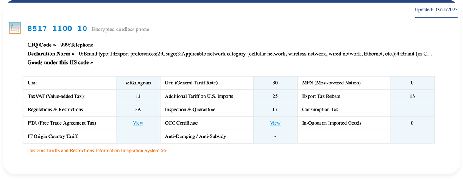Open HS code 8517 1100 10
Image resolution: width=463 pixels, height=179 pixels.
click(x=57, y=29)
